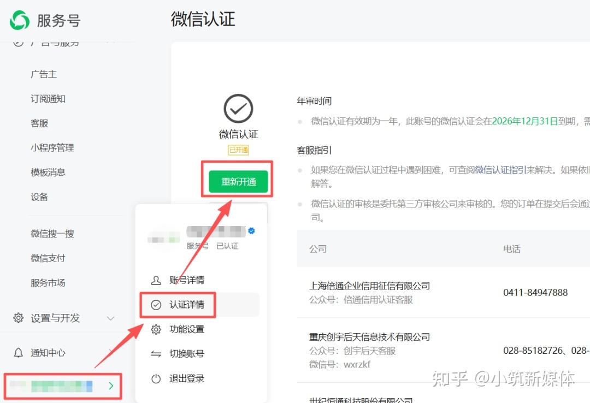Click the 电话 column header
Viewport: 590px width, 403px height.
click(x=512, y=248)
